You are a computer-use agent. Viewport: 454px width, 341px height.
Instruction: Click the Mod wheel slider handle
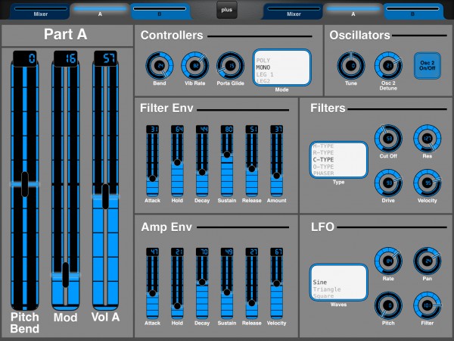tap(66, 274)
